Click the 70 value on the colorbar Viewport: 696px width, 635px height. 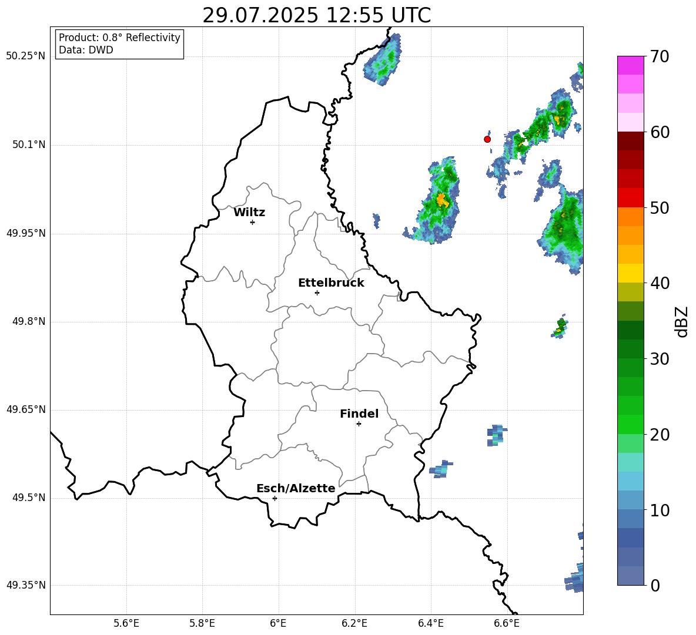tap(660, 56)
